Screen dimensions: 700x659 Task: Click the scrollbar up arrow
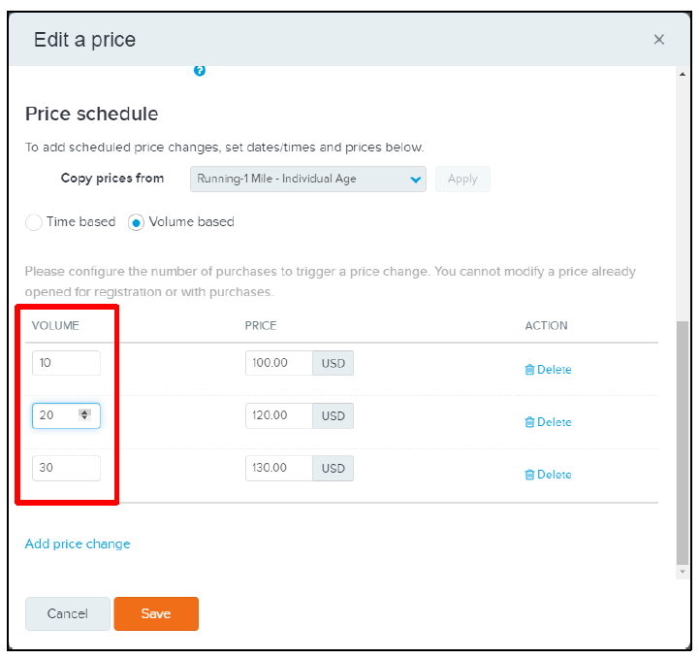(x=683, y=74)
